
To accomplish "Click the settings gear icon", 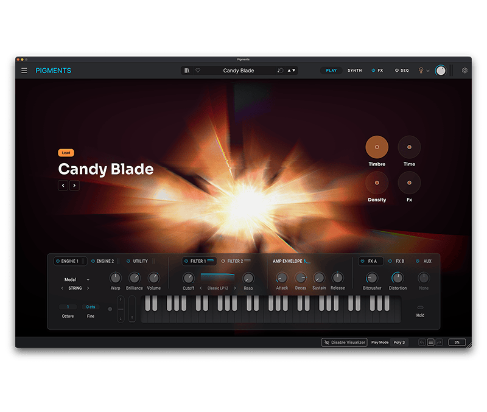I will pyautogui.click(x=464, y=71).
